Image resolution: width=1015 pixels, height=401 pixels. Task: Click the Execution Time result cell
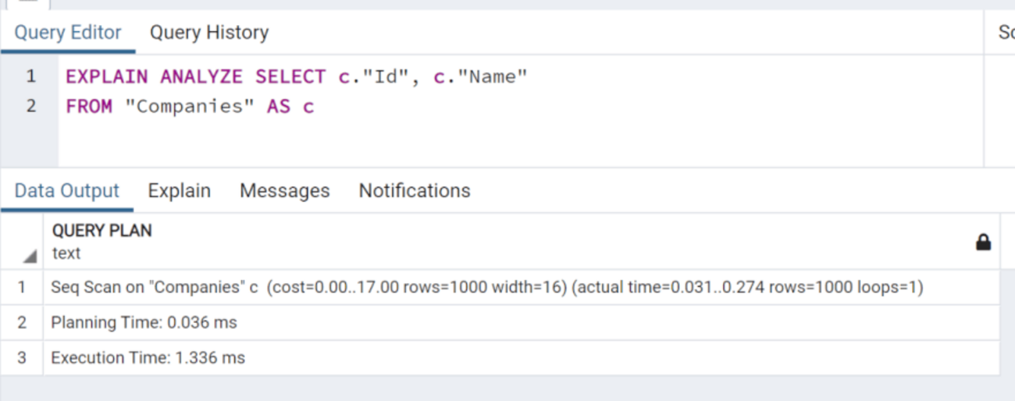(x=148, y=358)
